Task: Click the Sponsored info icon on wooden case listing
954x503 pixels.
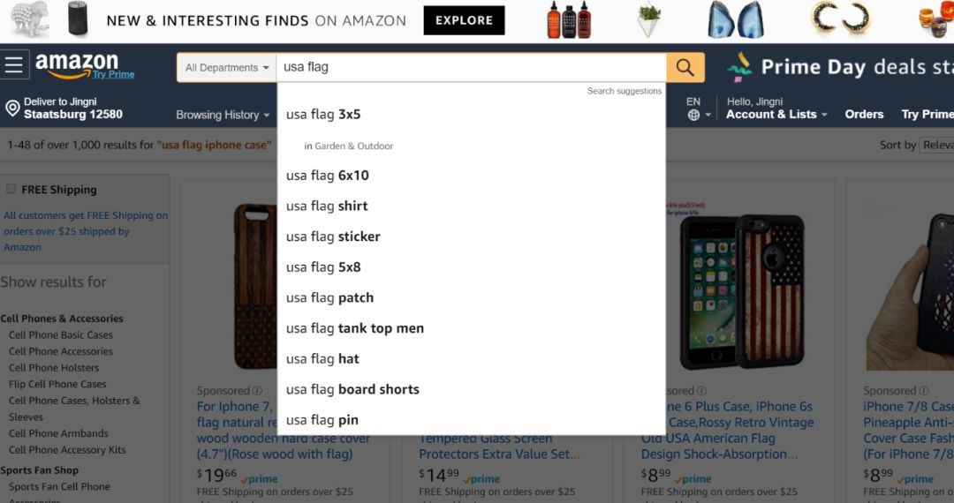Action: pyautogui.click(x=257, y=391)
